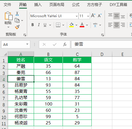This screenshot has height=129, width=132.
Task: Open the 文件 menu tab
Action: [x=7, y=5]
